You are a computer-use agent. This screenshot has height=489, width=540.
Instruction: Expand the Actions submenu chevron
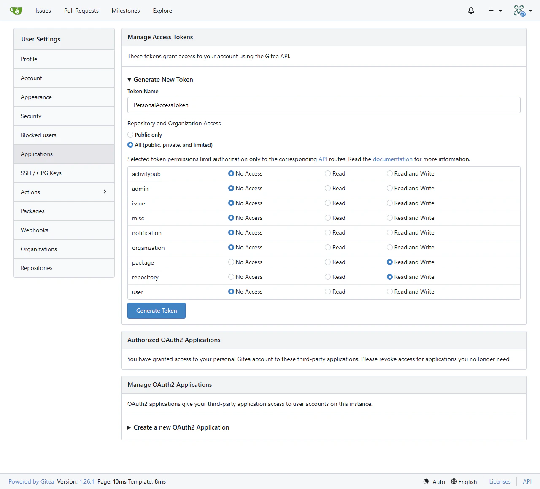105,192
